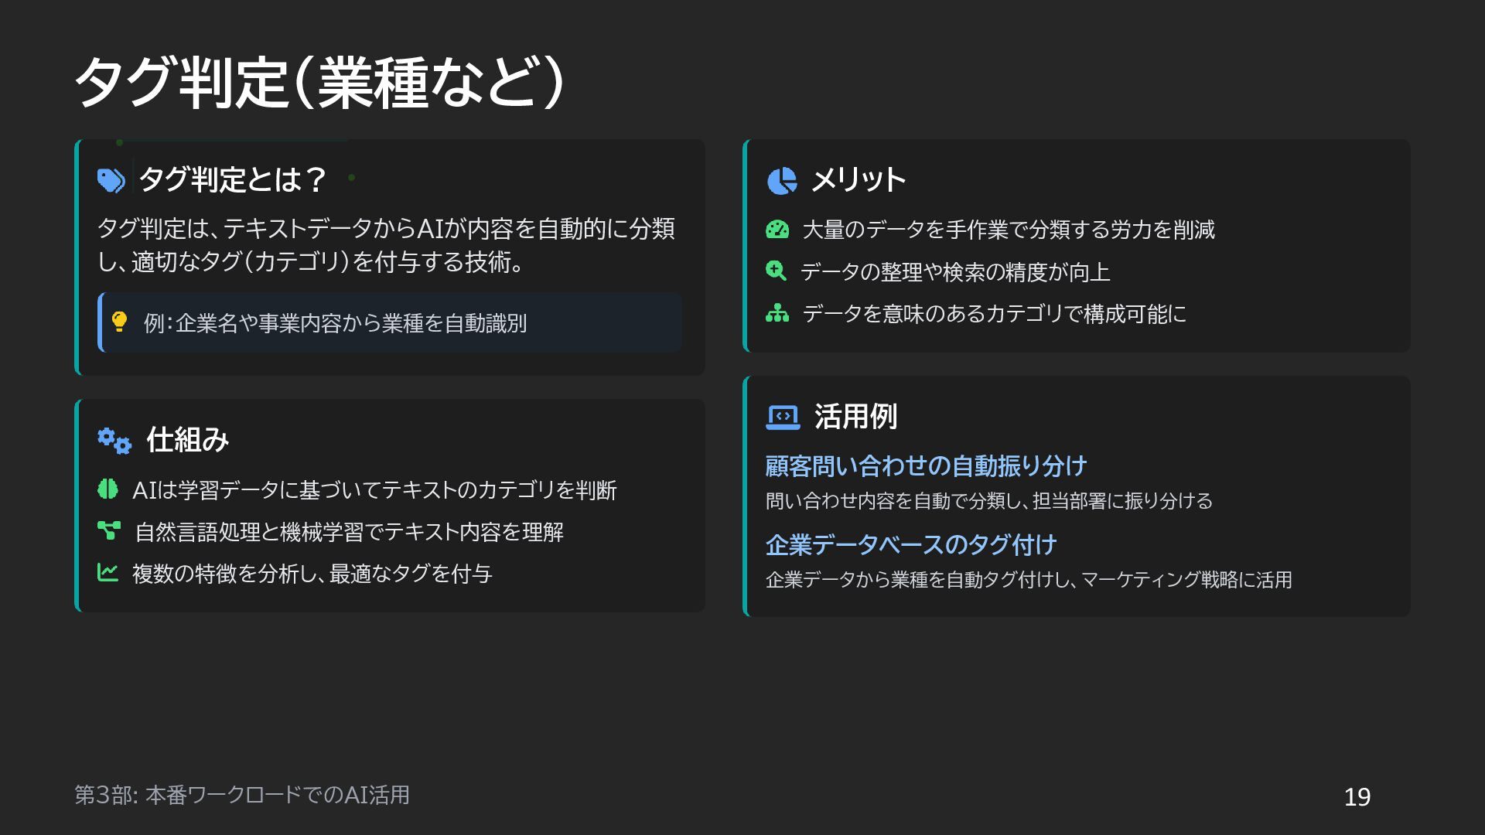1485x835 pixels.
Task: Click the green line chart icon
Action: (108, 572)
